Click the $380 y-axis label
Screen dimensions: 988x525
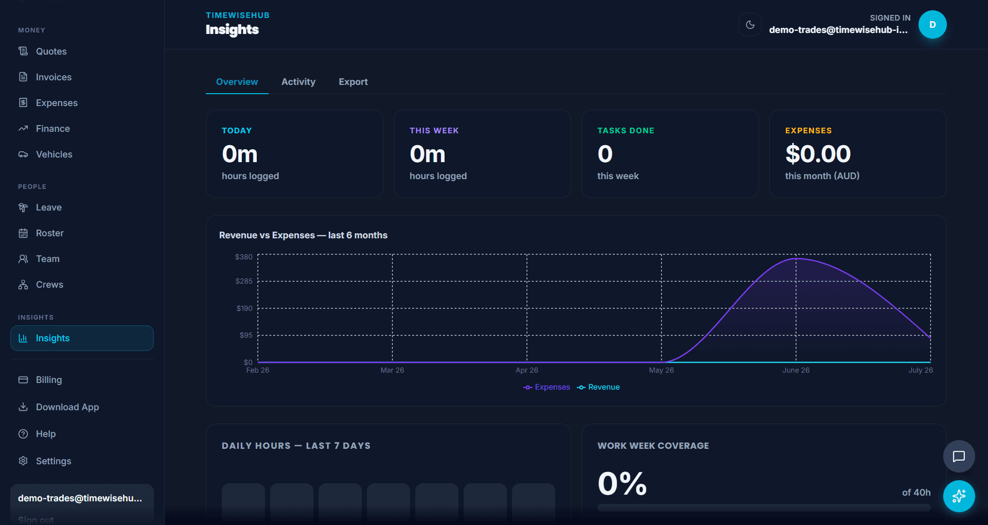tap(244, 257)
